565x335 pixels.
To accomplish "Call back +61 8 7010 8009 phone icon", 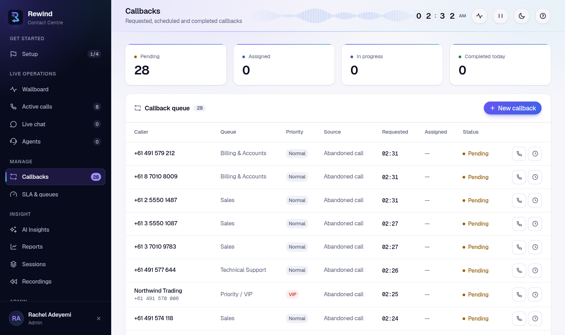I will (519, 177).
